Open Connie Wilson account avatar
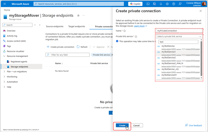 click(204, 4)
